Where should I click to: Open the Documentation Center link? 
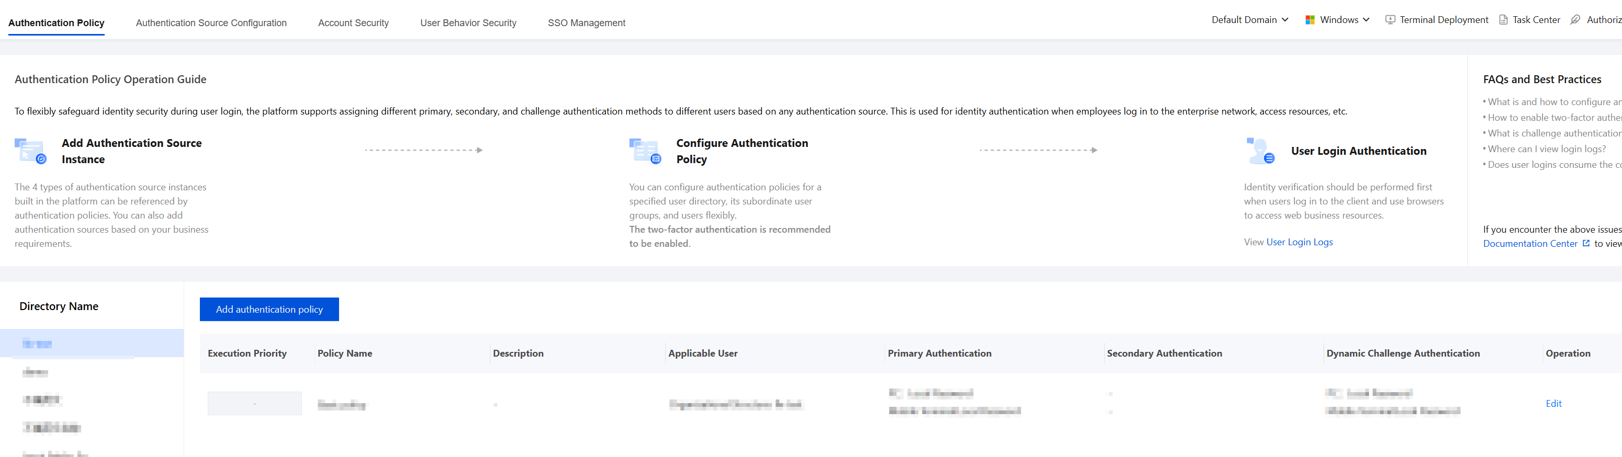coord(1530,244)
